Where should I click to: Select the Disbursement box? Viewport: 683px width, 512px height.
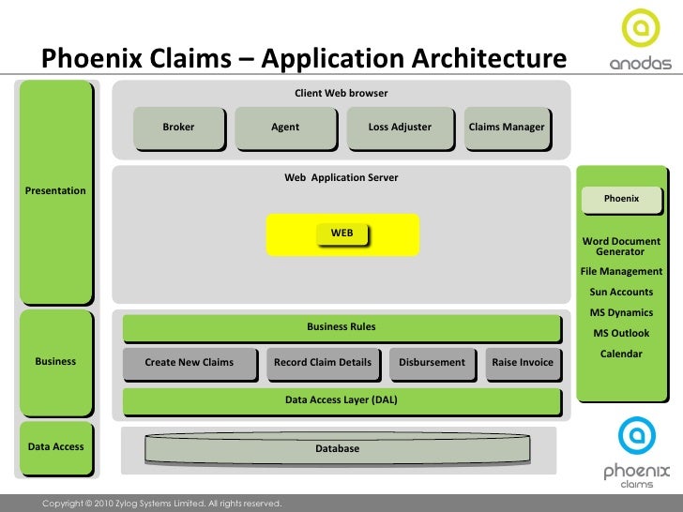433,364
